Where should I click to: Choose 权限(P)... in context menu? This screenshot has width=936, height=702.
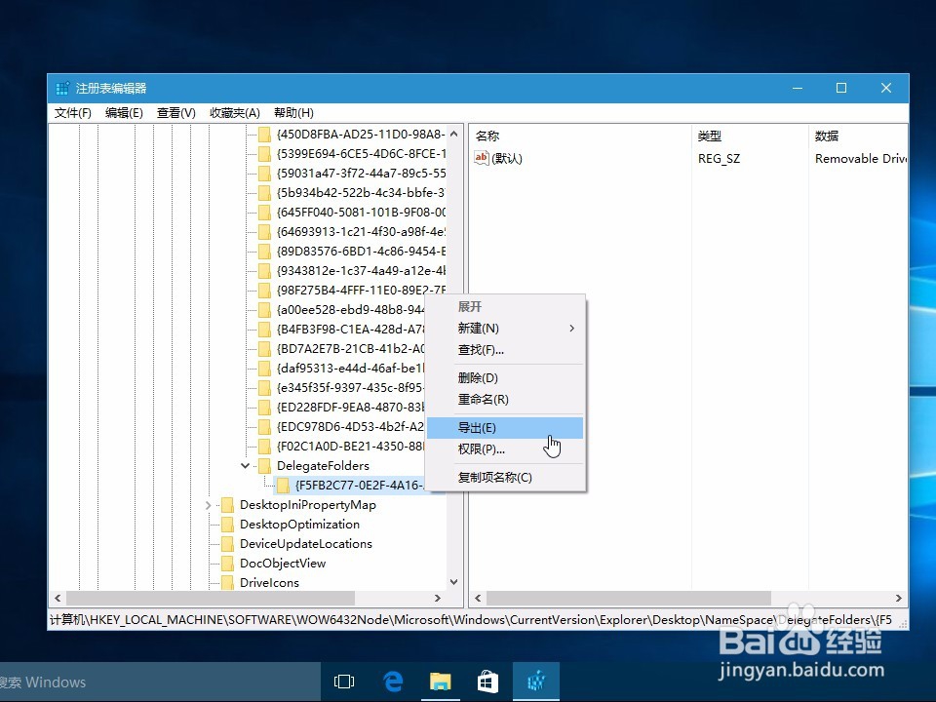(505, 449)
